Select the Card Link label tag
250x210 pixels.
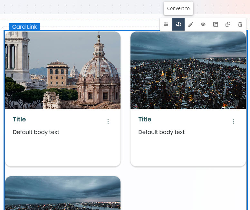24,27
